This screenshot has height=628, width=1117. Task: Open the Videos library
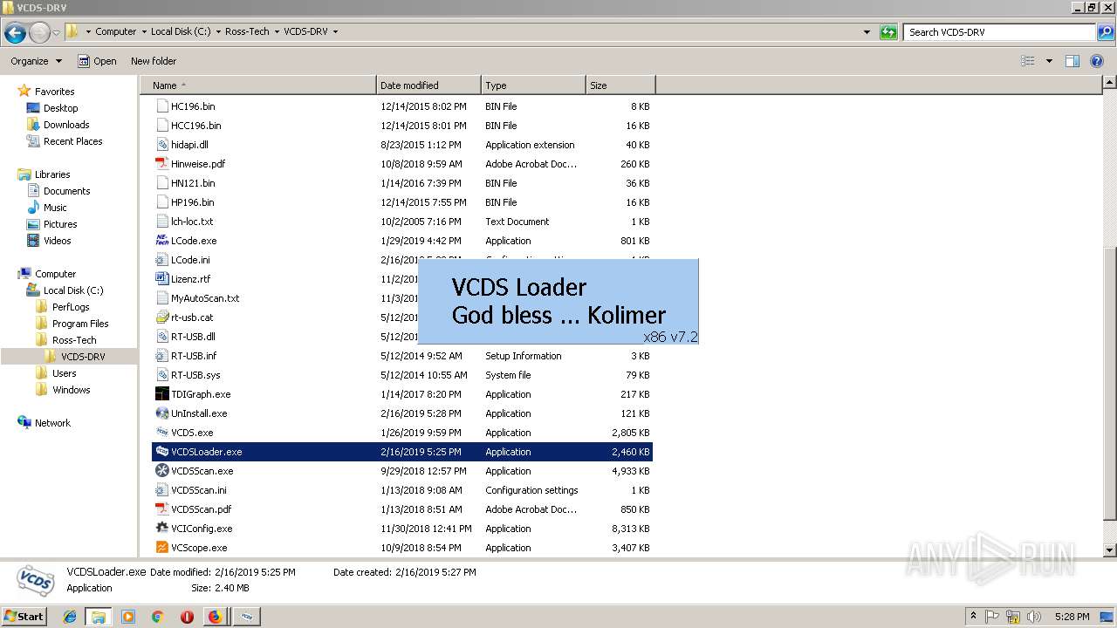(x=58, y=241)
